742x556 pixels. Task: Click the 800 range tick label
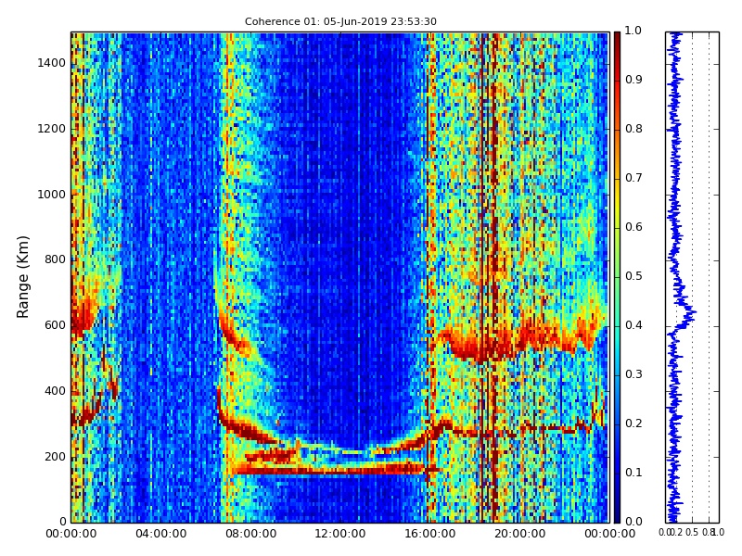coord(55,259)
